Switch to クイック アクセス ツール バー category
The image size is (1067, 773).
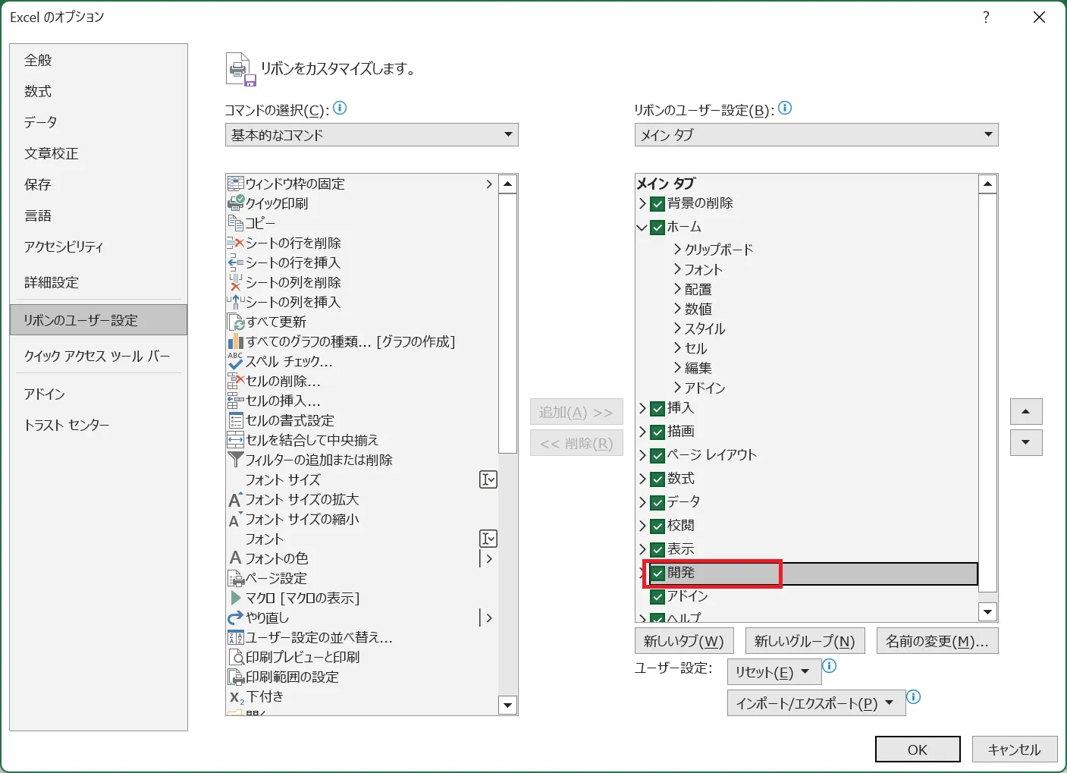click(97, 356)
